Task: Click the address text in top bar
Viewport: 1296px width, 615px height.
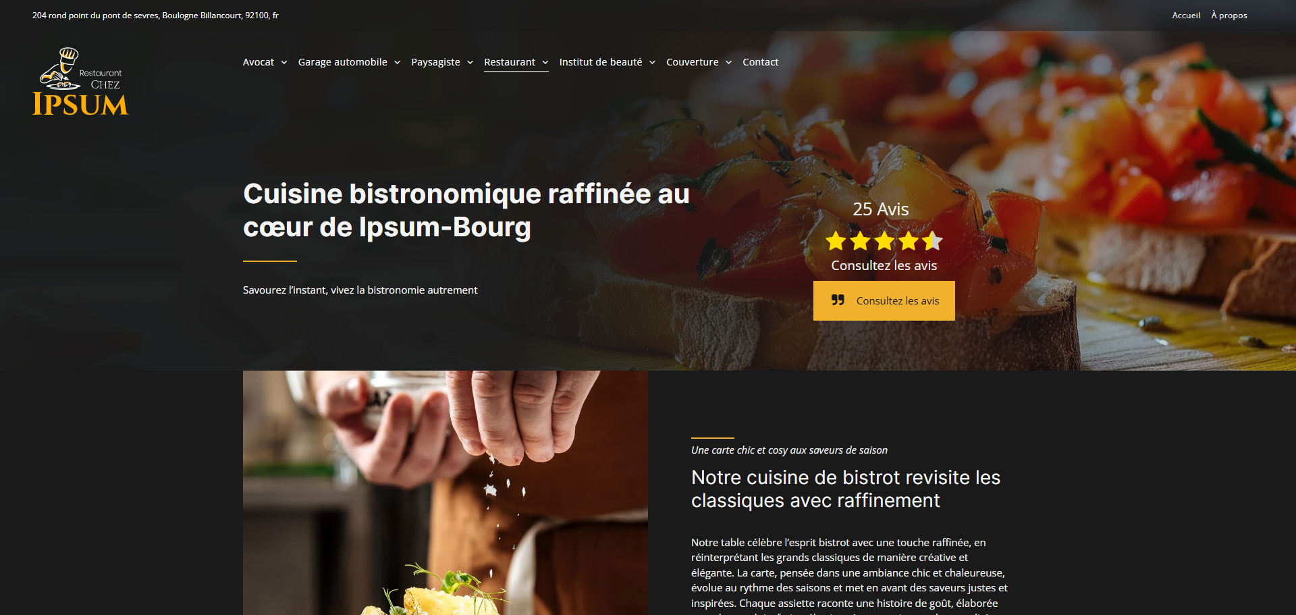Action: [x=155, y=16]
